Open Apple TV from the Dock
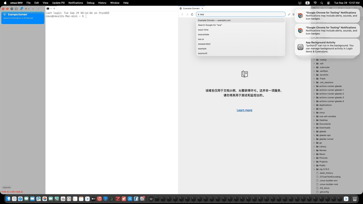Image resolution: width=363 pixels, height=204 pixels. pos(93,199)
